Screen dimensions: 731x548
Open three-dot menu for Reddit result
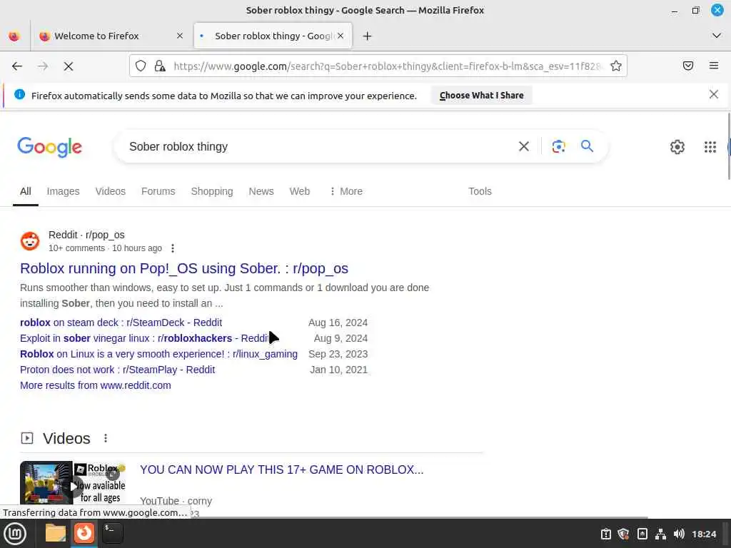coord(173,248)
